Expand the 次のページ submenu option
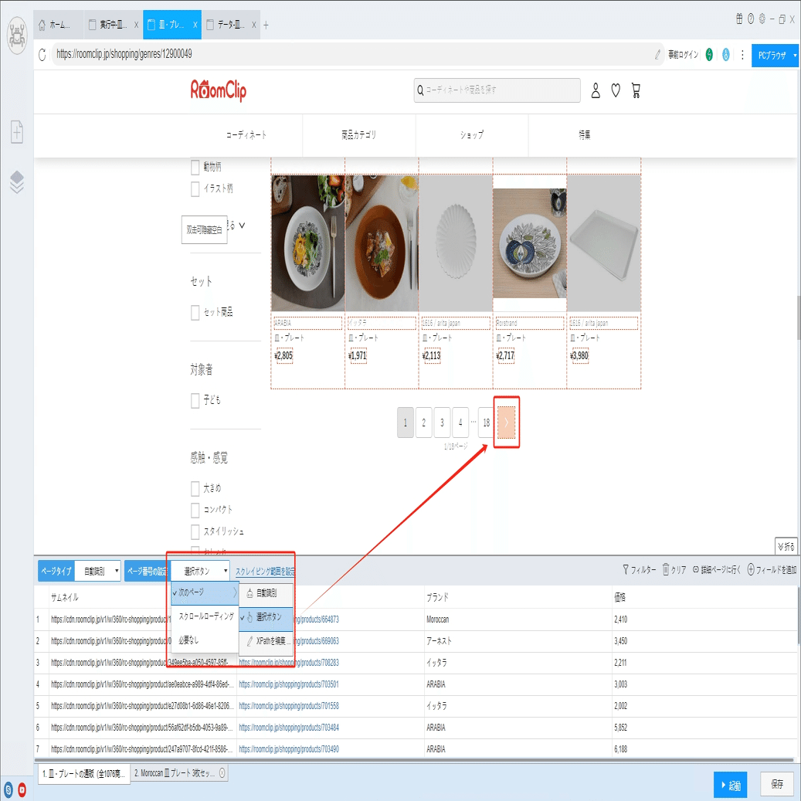Viewport: 801px width, 801px height. tap(205, 592)
